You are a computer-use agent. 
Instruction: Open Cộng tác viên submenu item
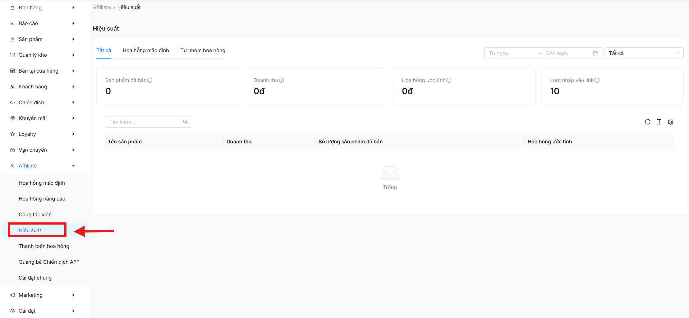click(35, 215)
